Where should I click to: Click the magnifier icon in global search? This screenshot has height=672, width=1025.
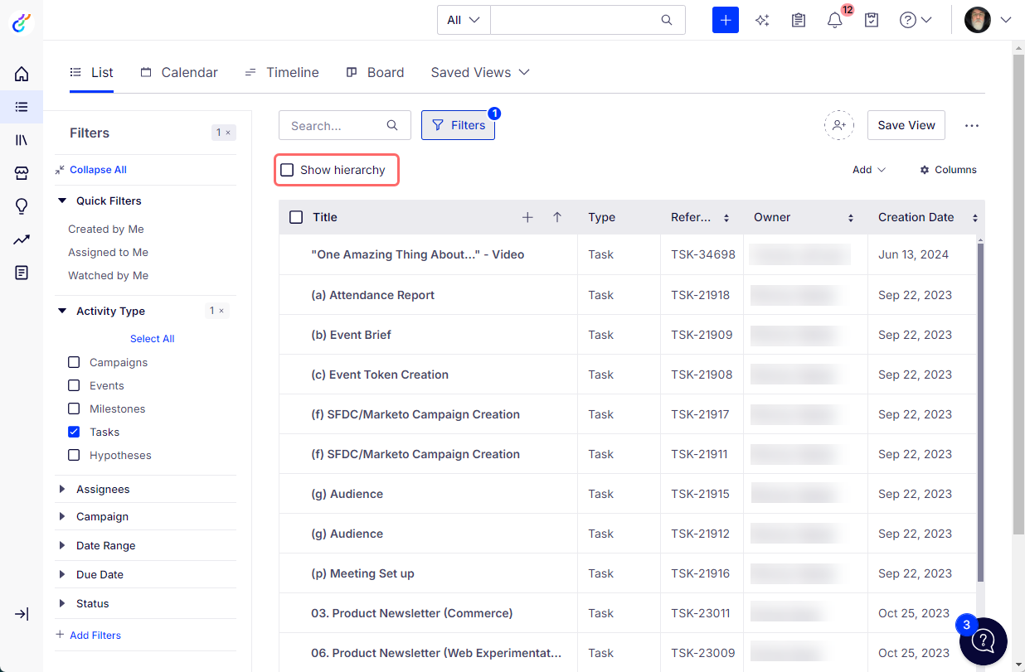coord(667,20)
